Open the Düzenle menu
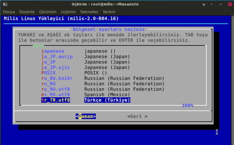Image resolution: width=234 pixels, height=145 pixels. pyautogui.click(x=27, y=12)
